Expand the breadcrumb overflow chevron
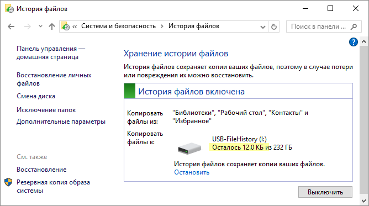Screen dimensions: 369x206 (x=75, y=27)
